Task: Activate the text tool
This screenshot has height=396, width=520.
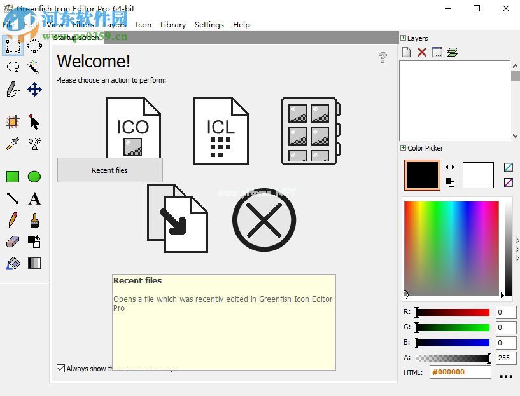Action: (34, 198)
